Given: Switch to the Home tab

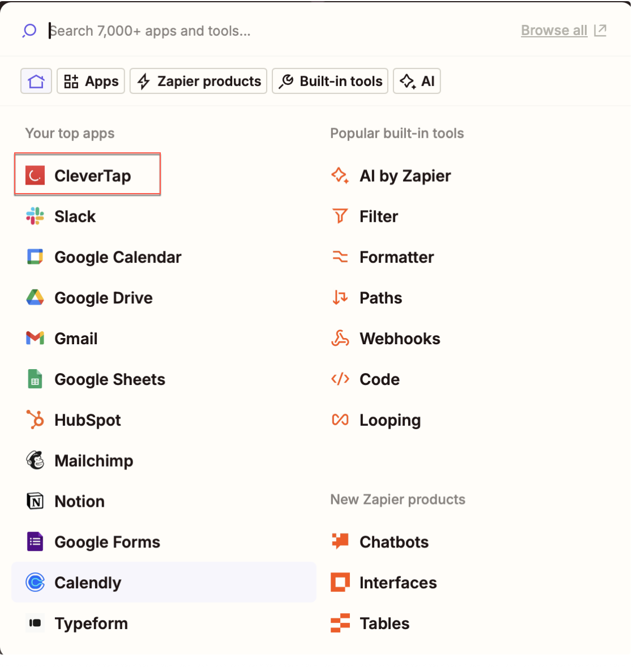Looking at the screenshot, I should 36,81.
